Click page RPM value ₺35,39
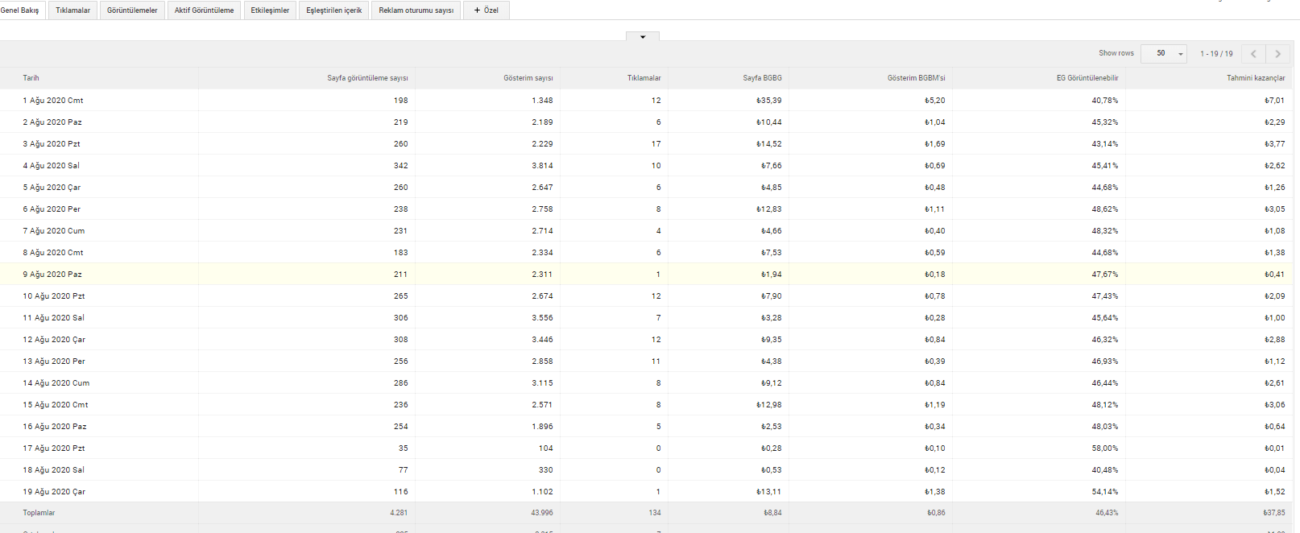Image resolution: width=1300 pixels, height=533 pixels. (x=769, y=101)
